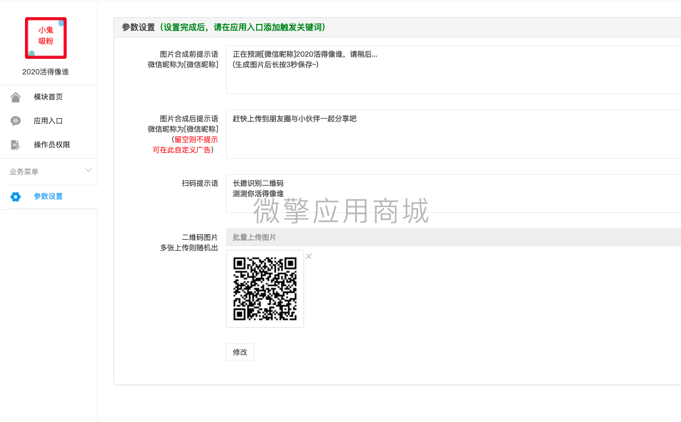Viewport: 681px width, 422px height.
Task: Click the chat bubble icon beside 应用入口
Action: (16, 121)
